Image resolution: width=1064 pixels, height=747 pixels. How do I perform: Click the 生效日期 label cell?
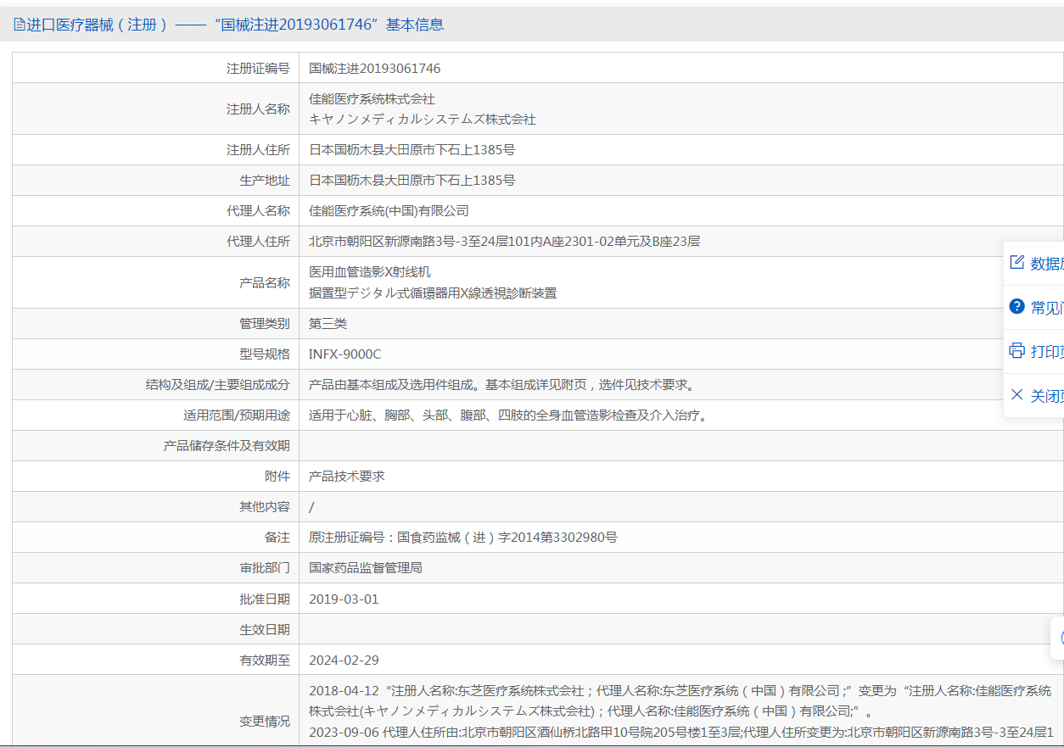(x=155, y=629)
